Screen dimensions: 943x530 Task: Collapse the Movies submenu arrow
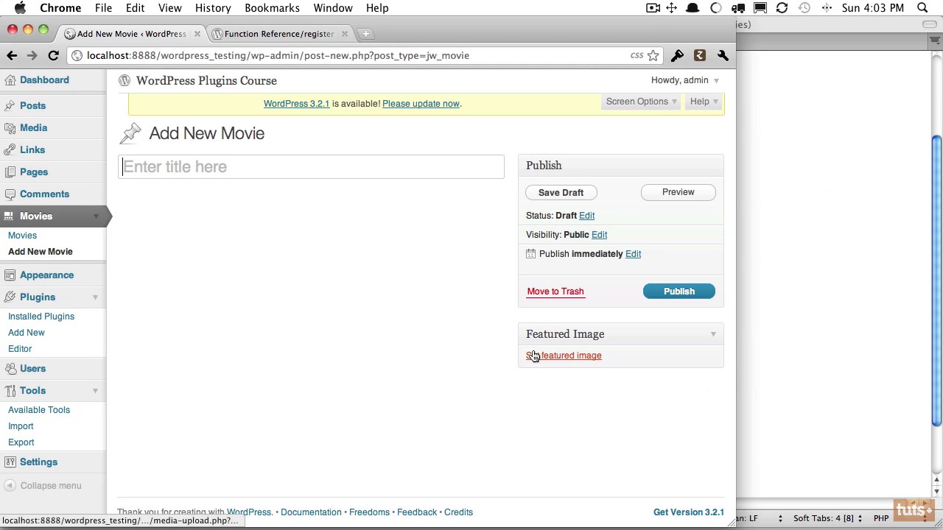point(96,216)
